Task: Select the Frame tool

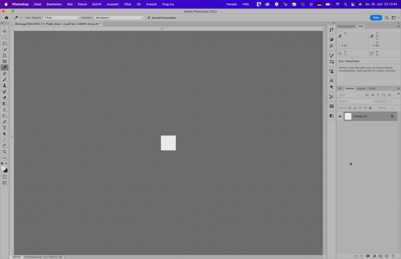Action: coord(4,62)
